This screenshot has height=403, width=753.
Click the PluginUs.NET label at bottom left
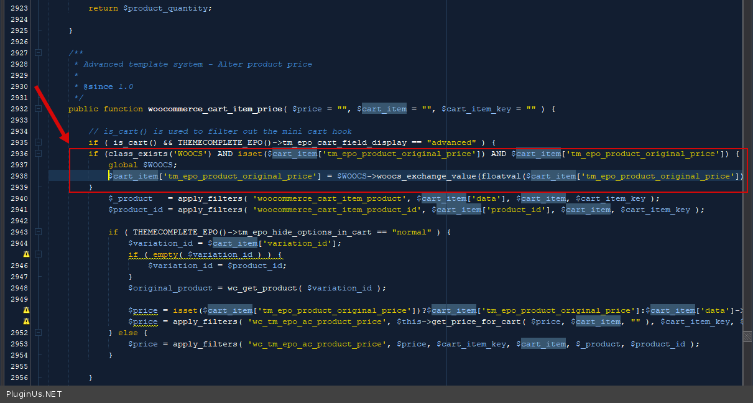[34, 394]
